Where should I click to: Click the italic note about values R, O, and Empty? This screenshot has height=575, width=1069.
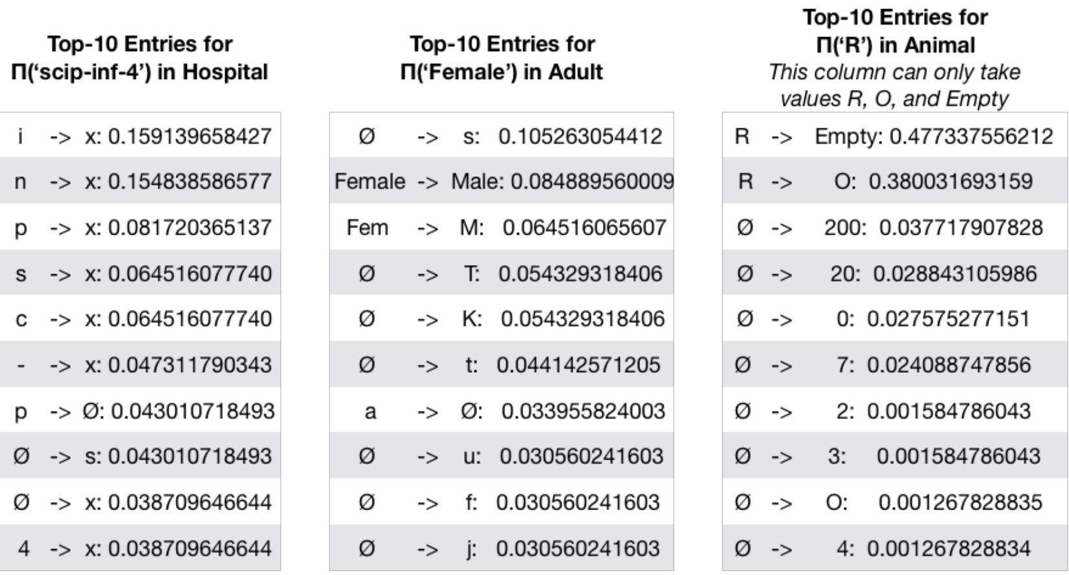(895, 85)
